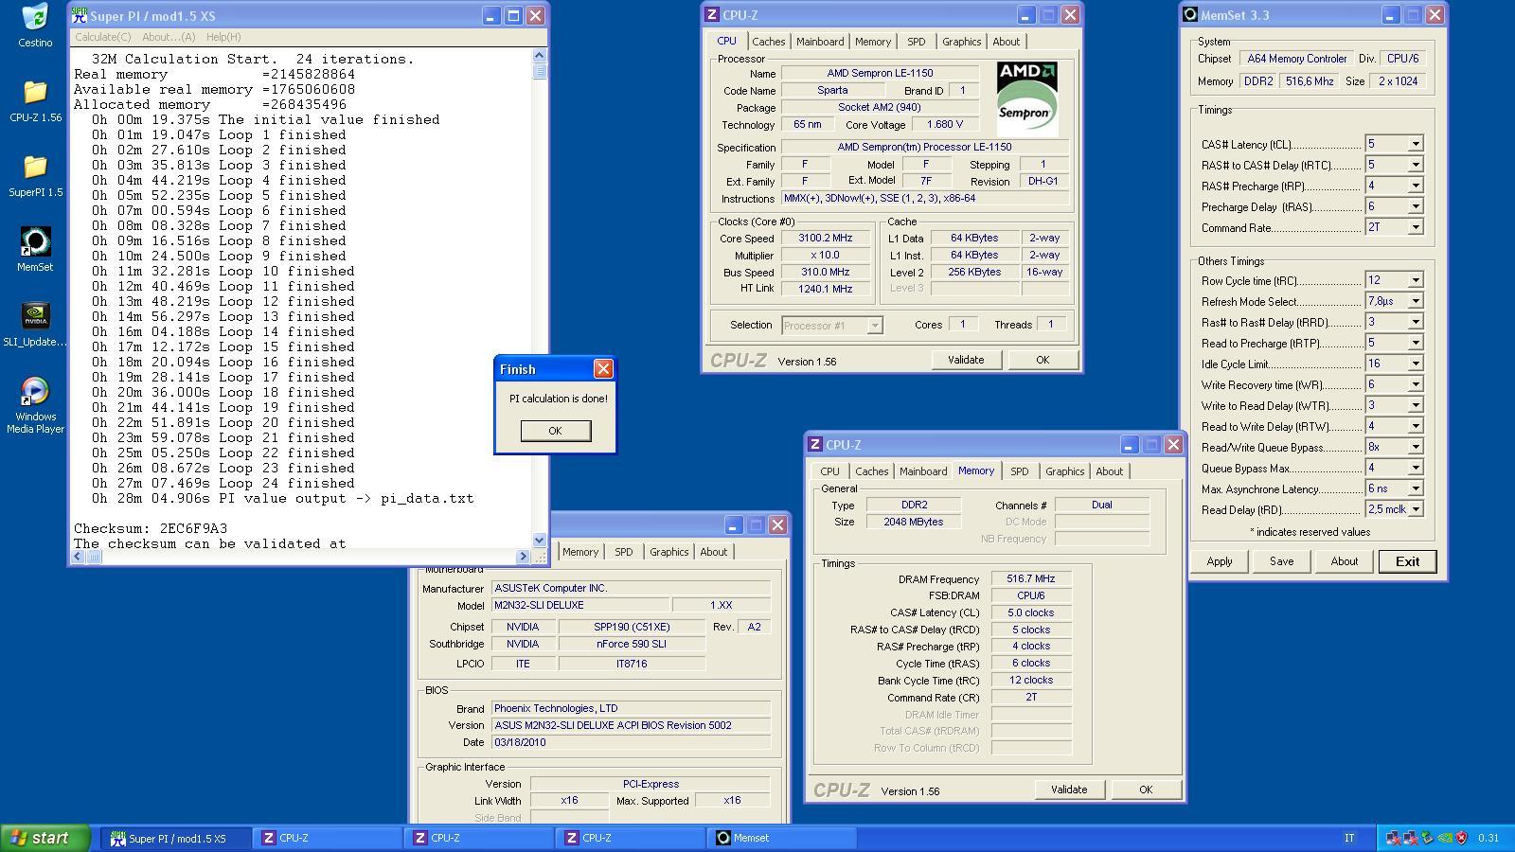Switch to Caches tab in top CPU-Z window
Image resolution: width=1515 pixels, height=852 pixels.
(x=768, y=42)
